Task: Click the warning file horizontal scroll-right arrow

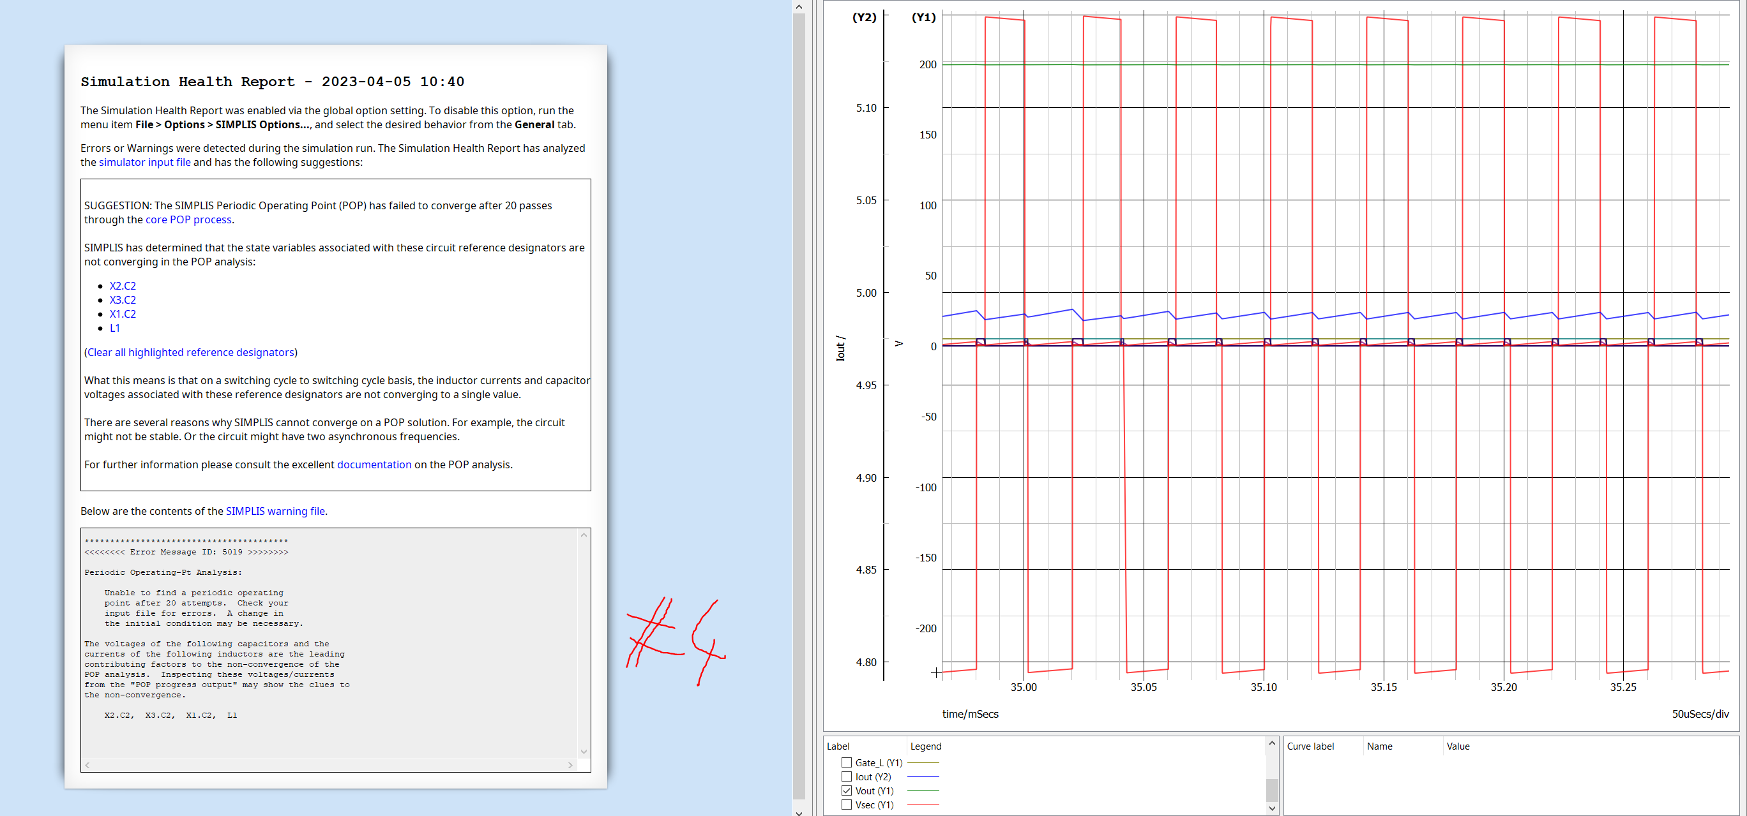Action: [570, 765]
